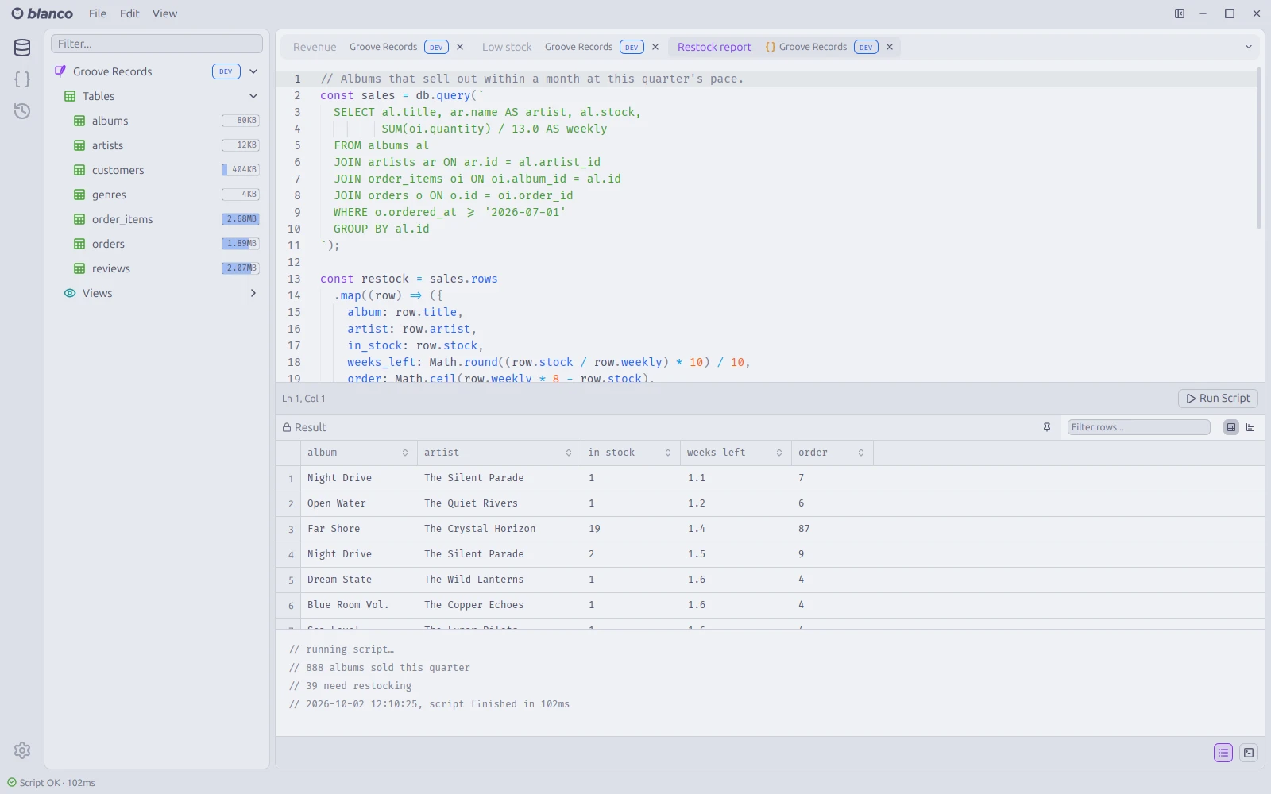
Task: Click Script OK status bar entry
Action: click(x=52, y=783)
